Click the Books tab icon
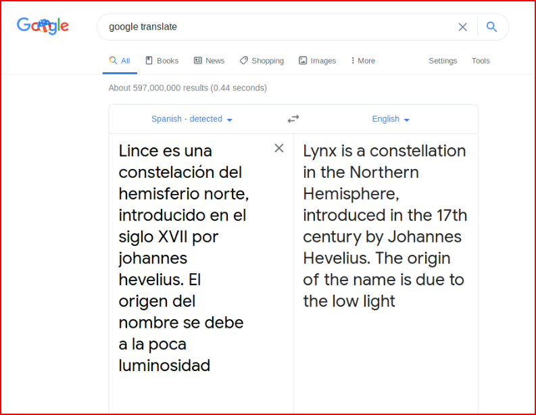This screenshot has width=536, height=415. coord(149,61)
